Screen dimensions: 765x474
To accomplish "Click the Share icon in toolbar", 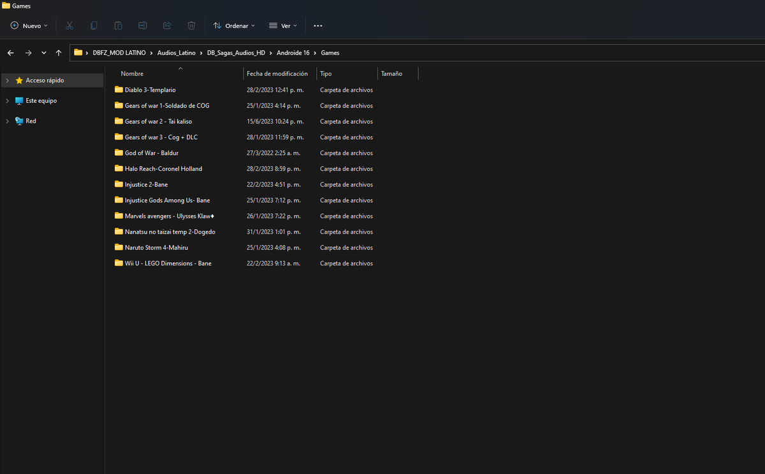I will coord(167,26).
